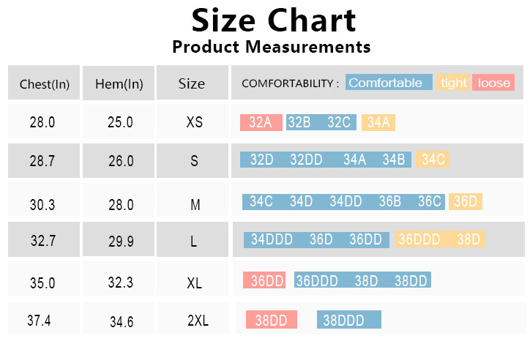The image size is (530, 344).
Task: Click the 34.6 hem measurement
Action: pos(121,321)
